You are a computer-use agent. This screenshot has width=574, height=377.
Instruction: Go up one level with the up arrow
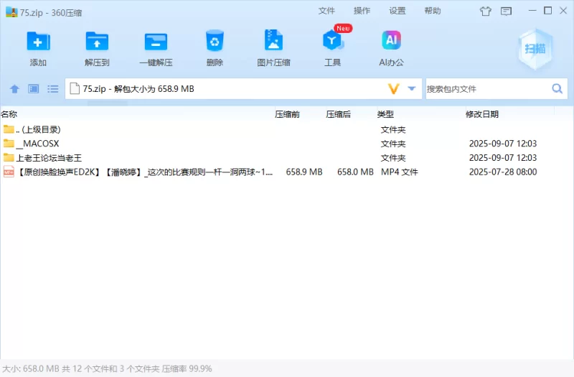14,88
